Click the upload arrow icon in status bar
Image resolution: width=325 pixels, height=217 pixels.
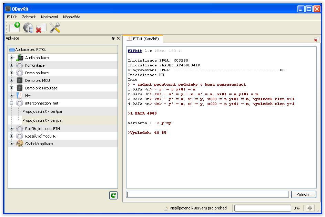[x=310, y=208]
